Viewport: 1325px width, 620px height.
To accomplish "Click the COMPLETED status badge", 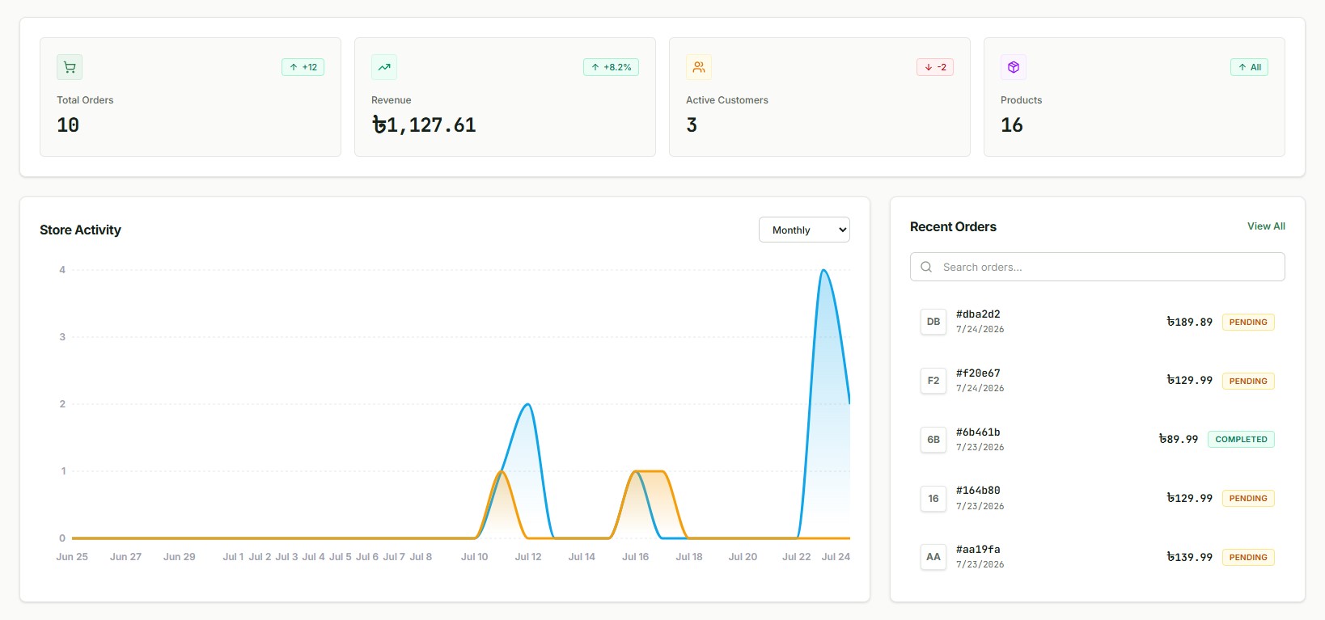I will click(x=1241, y=440).
